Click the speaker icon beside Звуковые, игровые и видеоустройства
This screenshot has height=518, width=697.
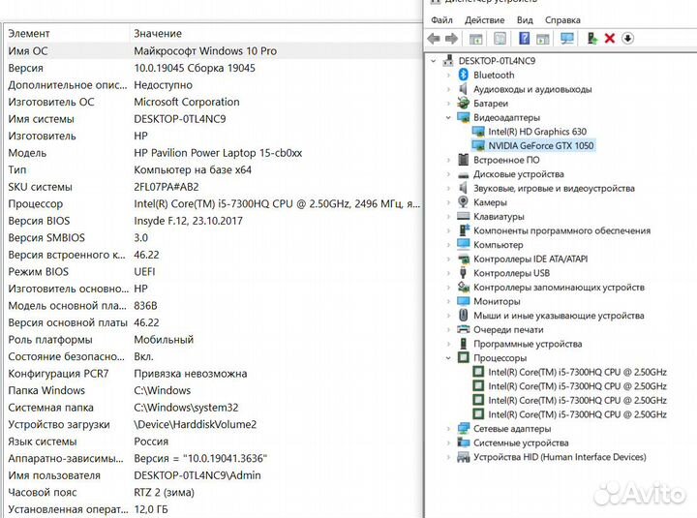tap(463, 188)
